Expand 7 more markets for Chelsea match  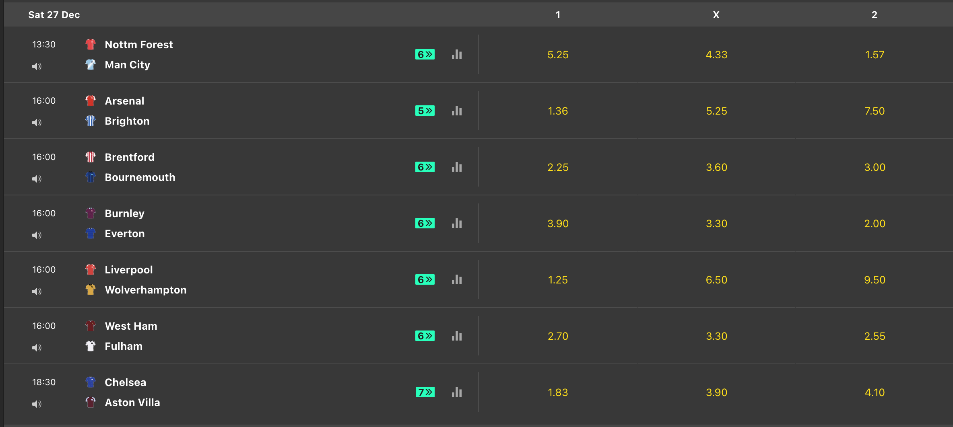(x=425, y=392)
